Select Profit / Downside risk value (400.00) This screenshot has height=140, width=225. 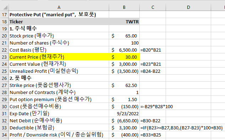point(124,135)
